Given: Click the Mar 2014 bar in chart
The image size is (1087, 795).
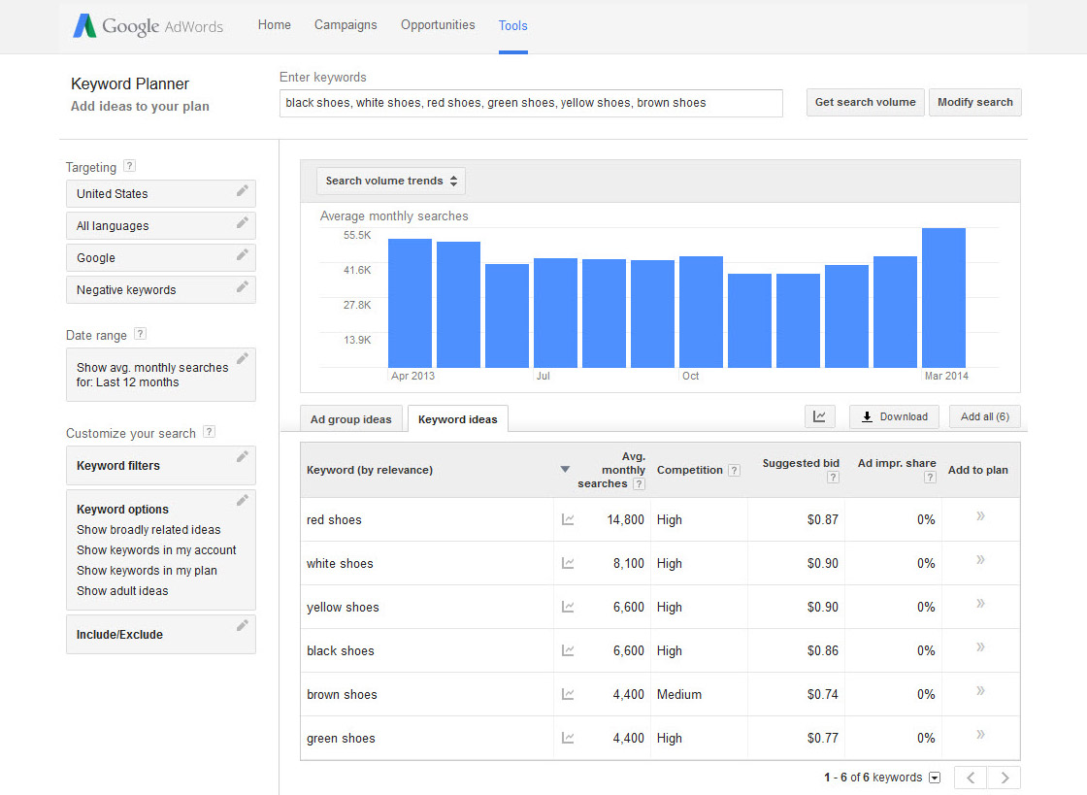Looking at the screenshot, I should [x=943, y=297].
